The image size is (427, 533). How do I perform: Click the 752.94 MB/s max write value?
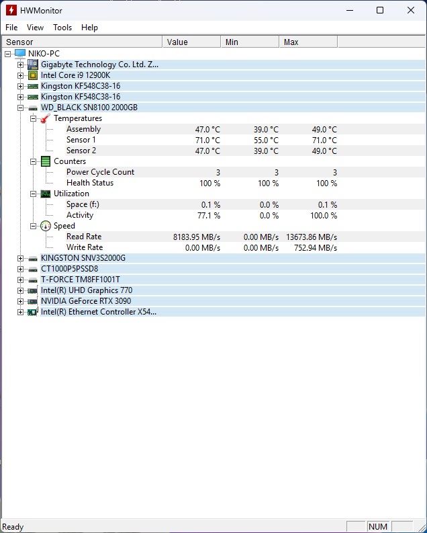[316, 248]
